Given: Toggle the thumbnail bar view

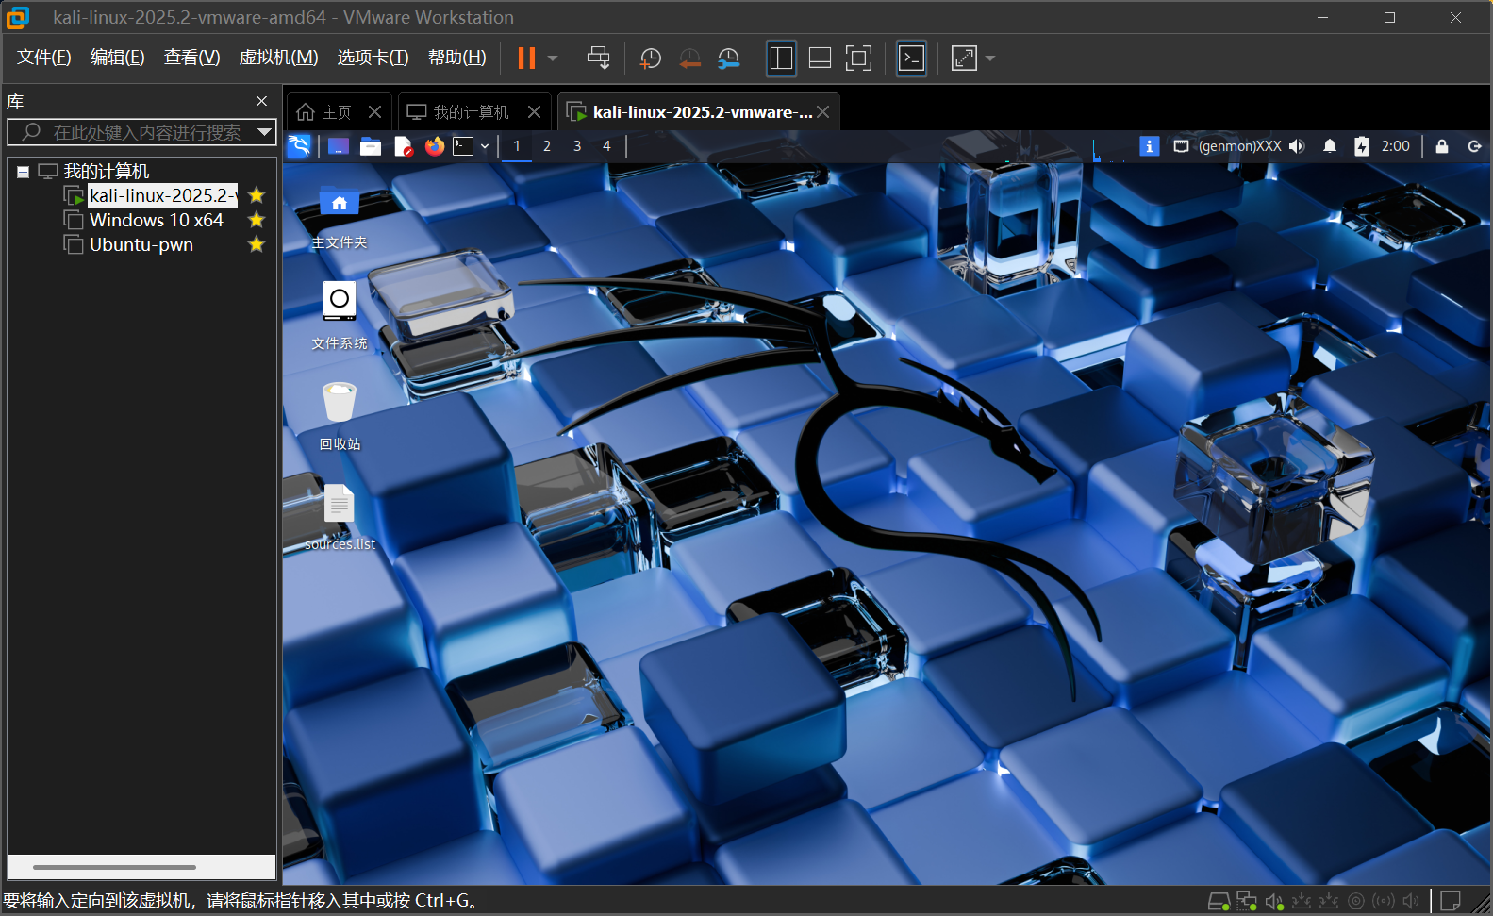Looking at the screenshot, I should pos(820,58).
